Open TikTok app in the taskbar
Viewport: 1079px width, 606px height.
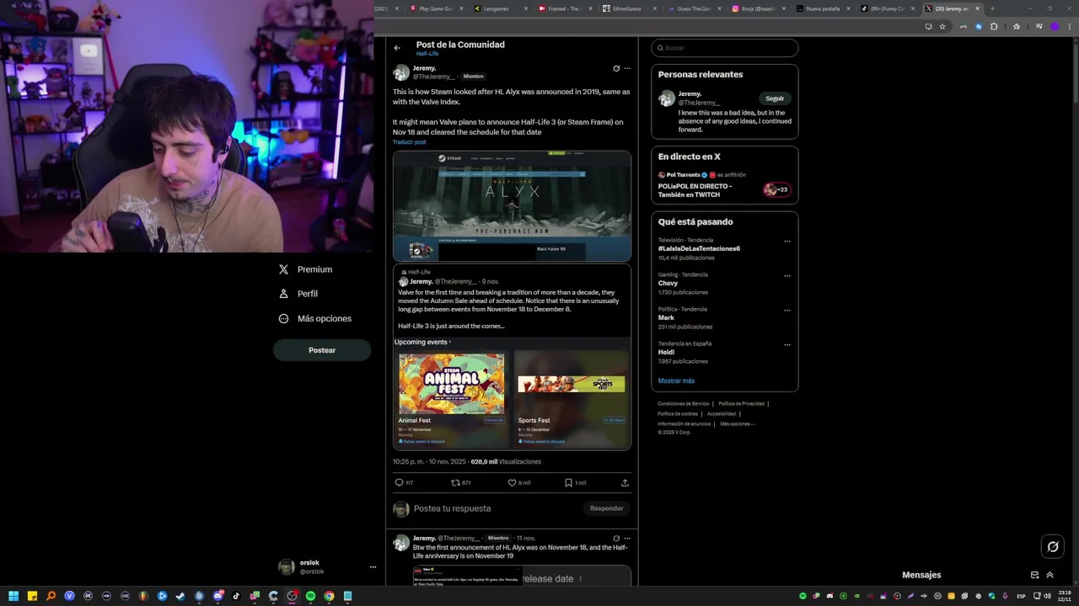(x=236, y=596)
